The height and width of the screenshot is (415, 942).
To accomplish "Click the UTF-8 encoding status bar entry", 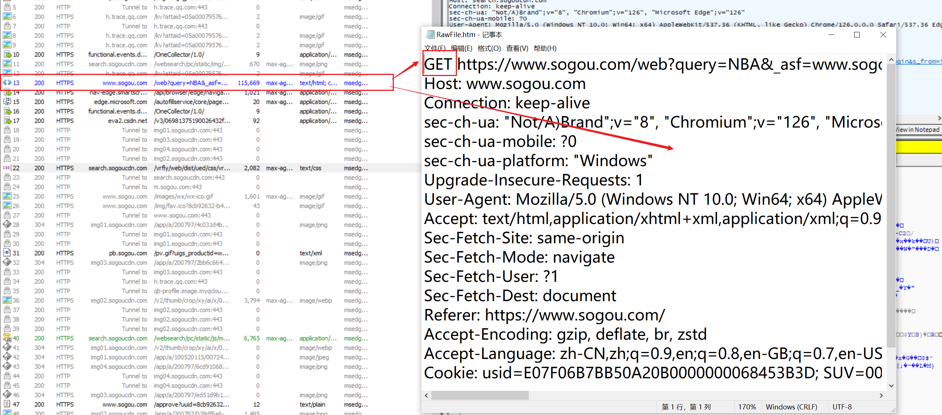I will point(842,407).
